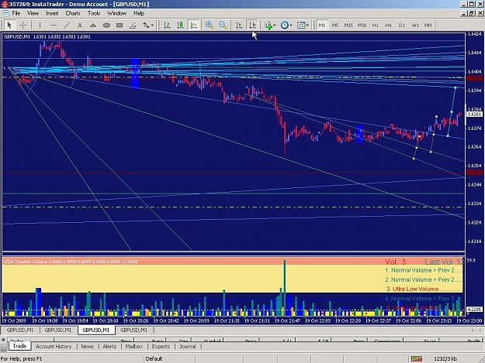The width and height of the screenshot is (485, 363).
Task: Click the tall volume spike bar
Action: pos(285,287)
